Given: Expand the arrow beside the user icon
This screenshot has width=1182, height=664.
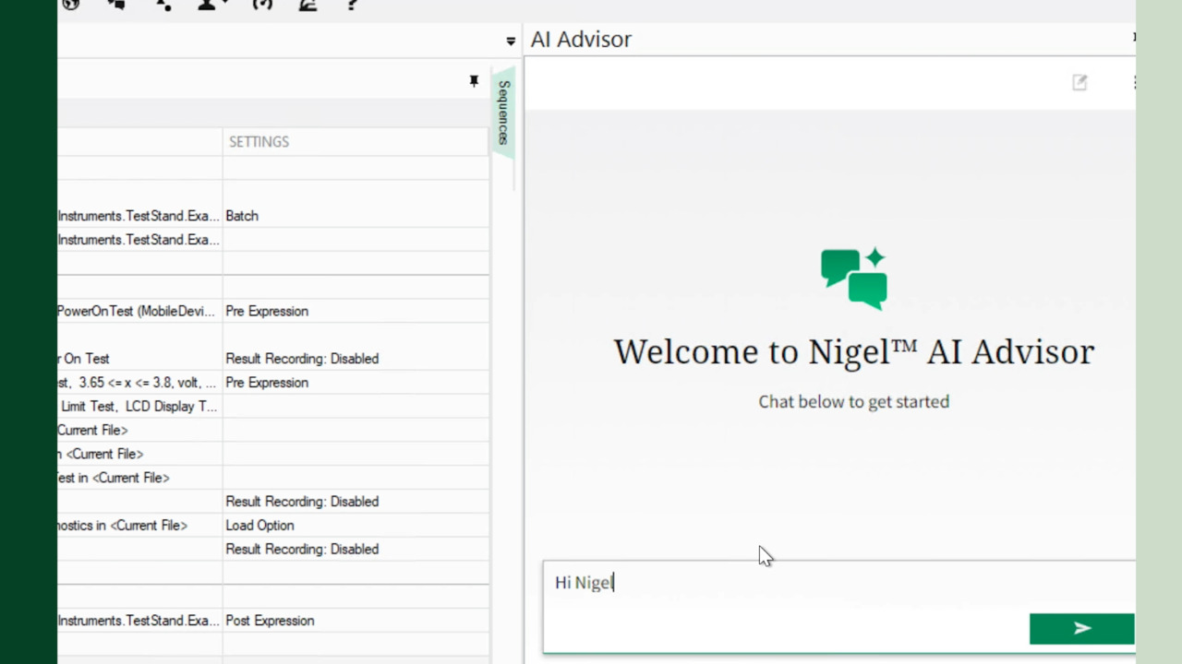Looking at the screenshot, I should (224, 3).
